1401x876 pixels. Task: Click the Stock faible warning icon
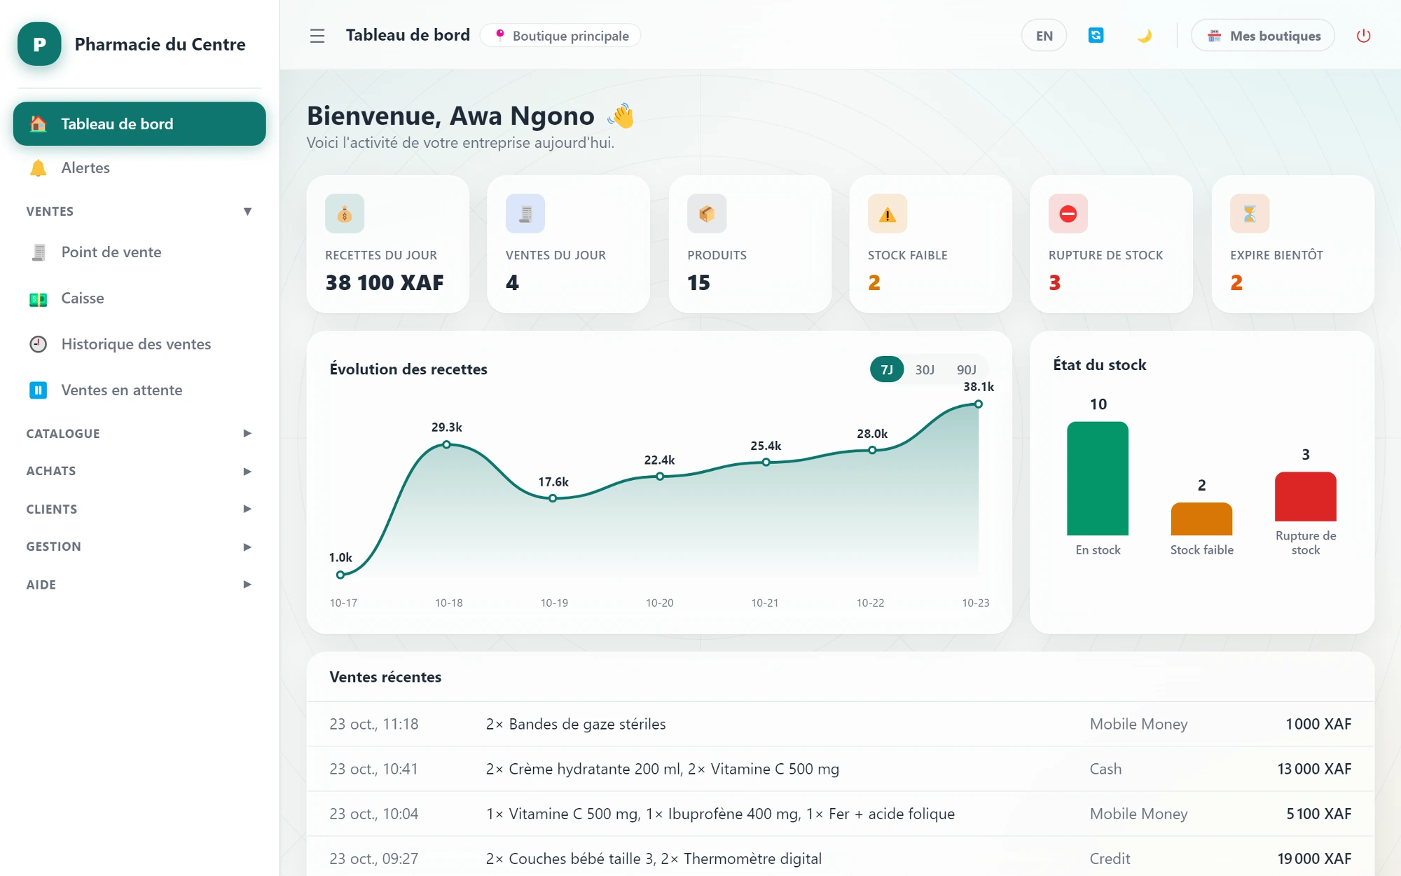pos(888,214)
